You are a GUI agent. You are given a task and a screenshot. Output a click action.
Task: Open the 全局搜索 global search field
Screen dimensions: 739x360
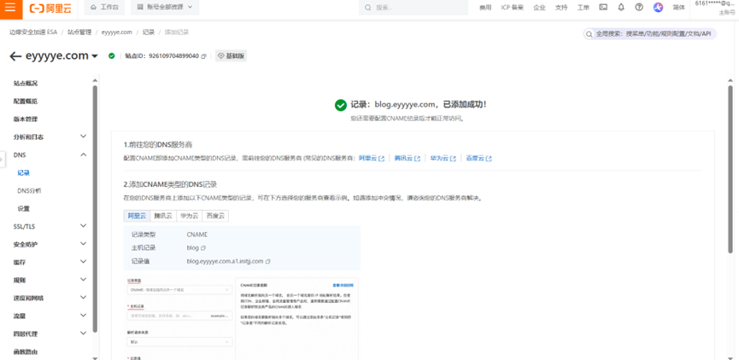coord(650,34)
